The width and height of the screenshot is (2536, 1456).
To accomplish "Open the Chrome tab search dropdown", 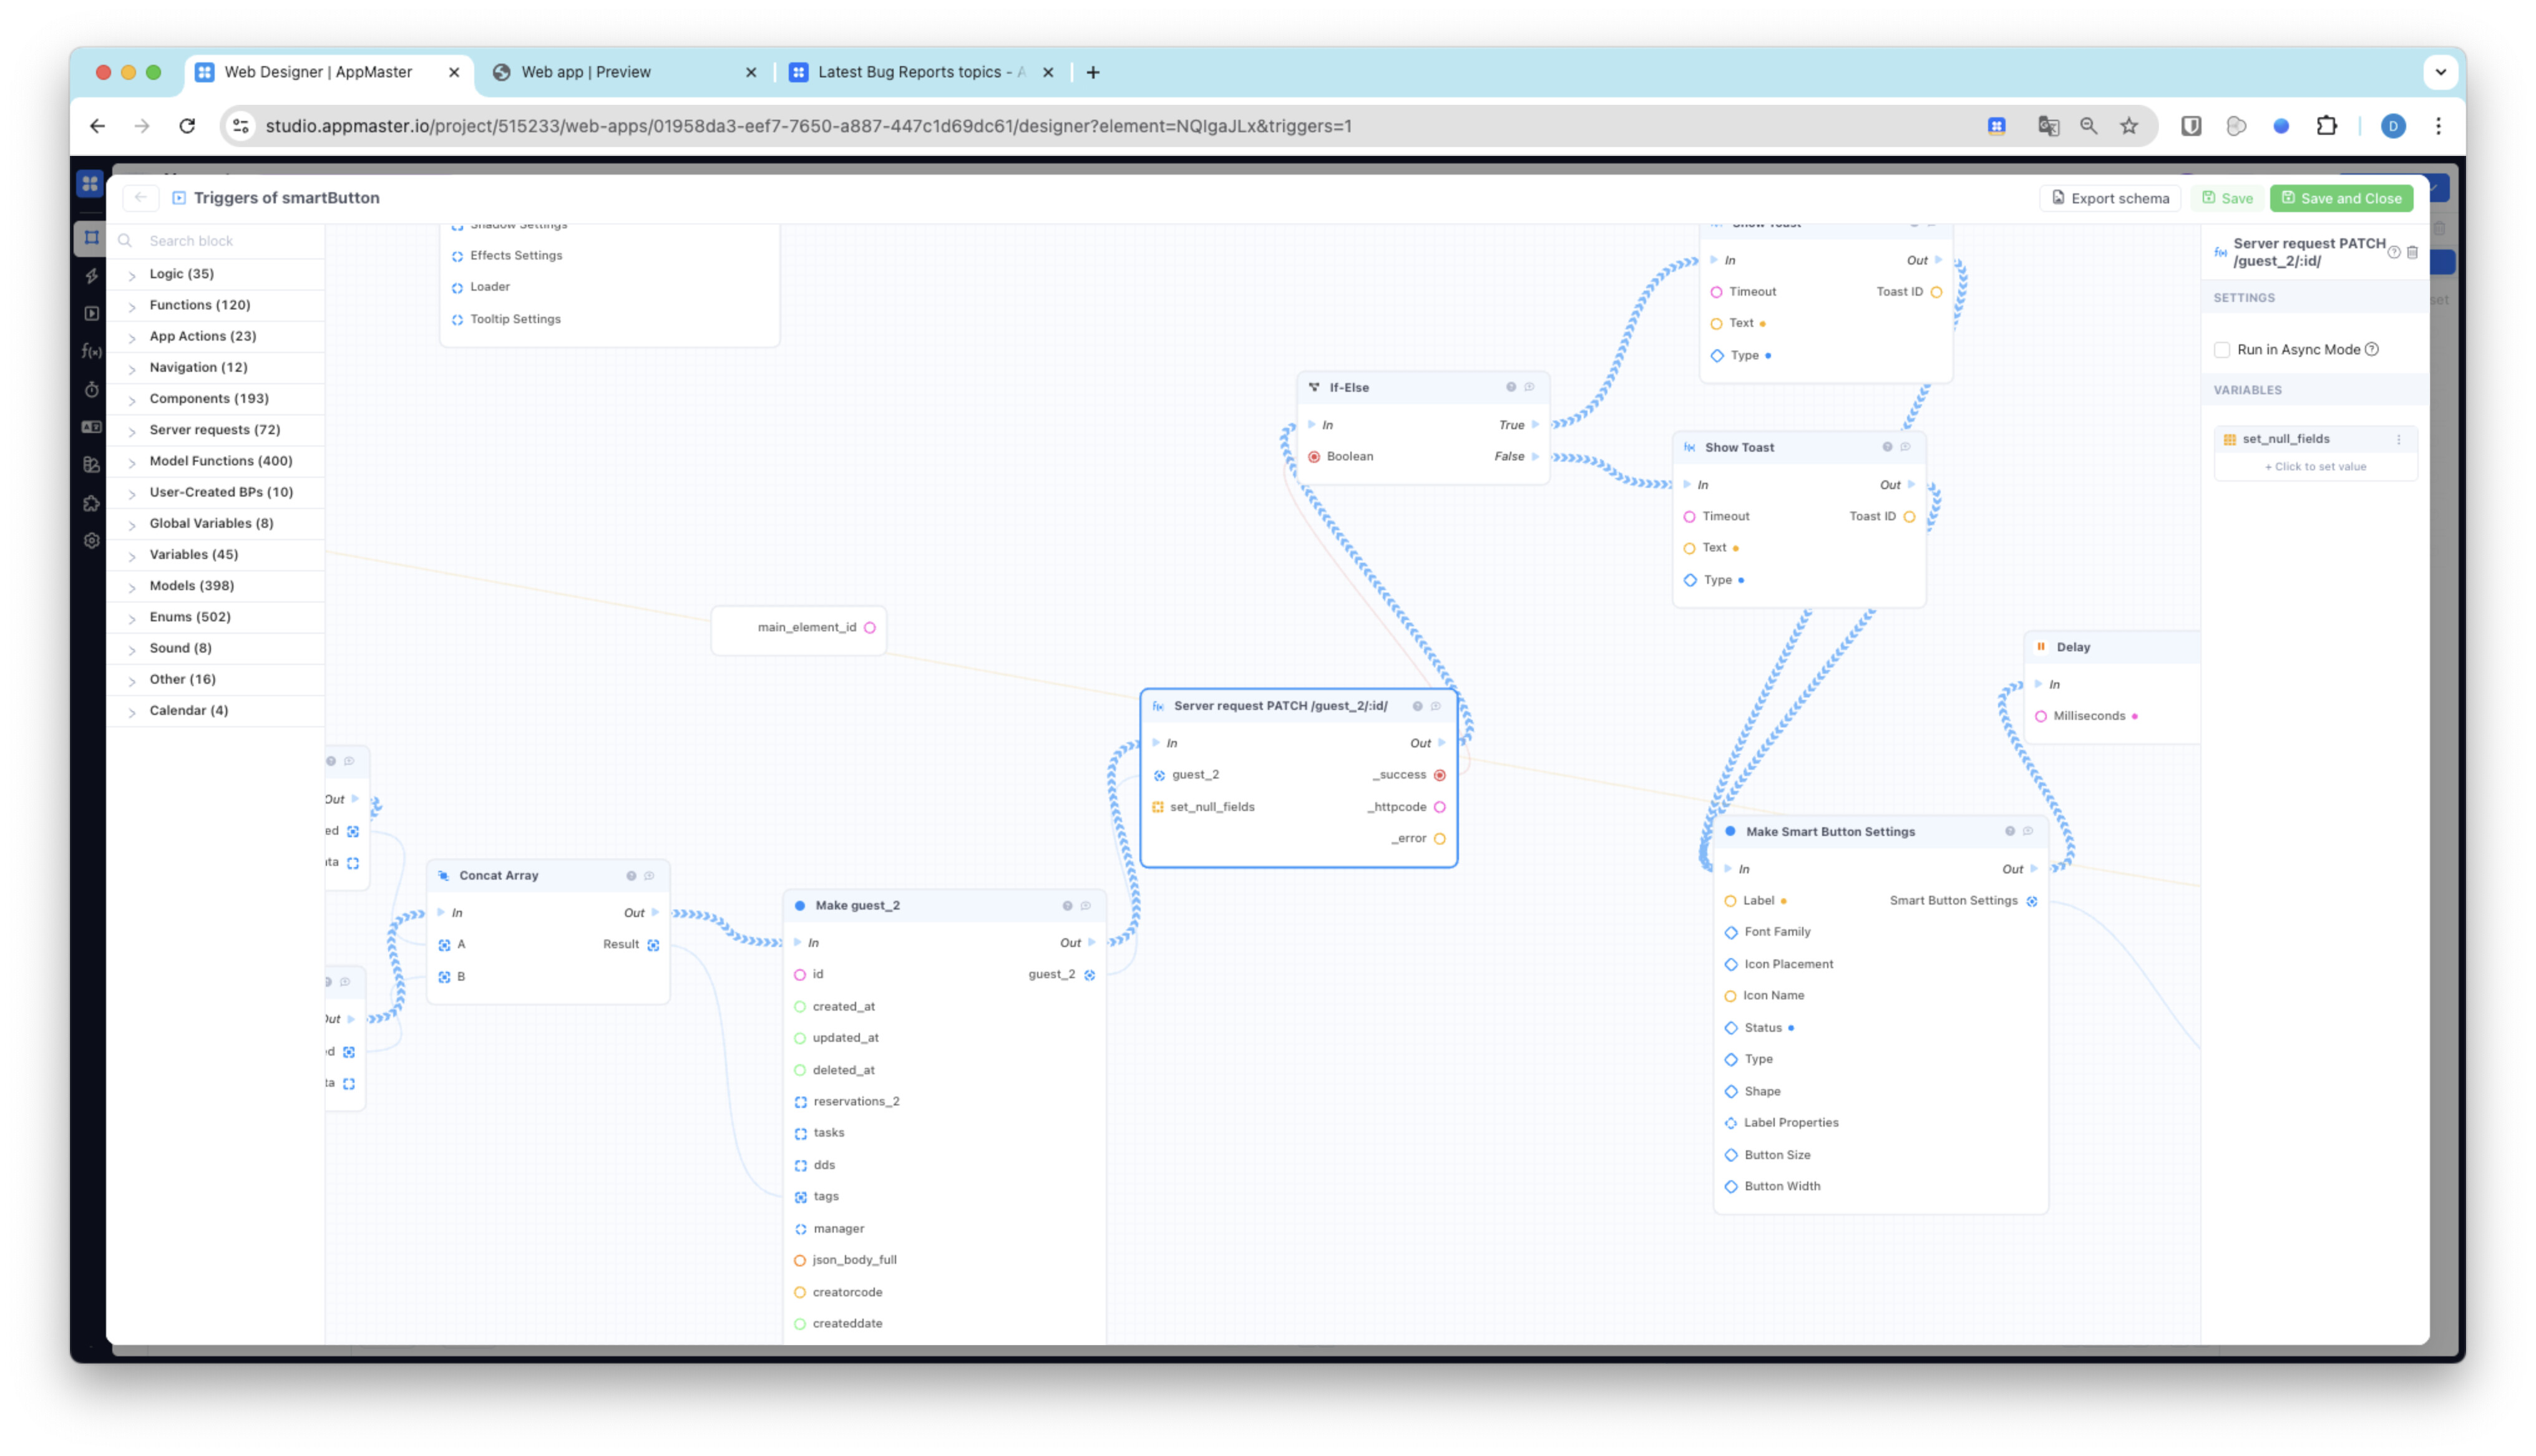I will (x=2440, y=72).
